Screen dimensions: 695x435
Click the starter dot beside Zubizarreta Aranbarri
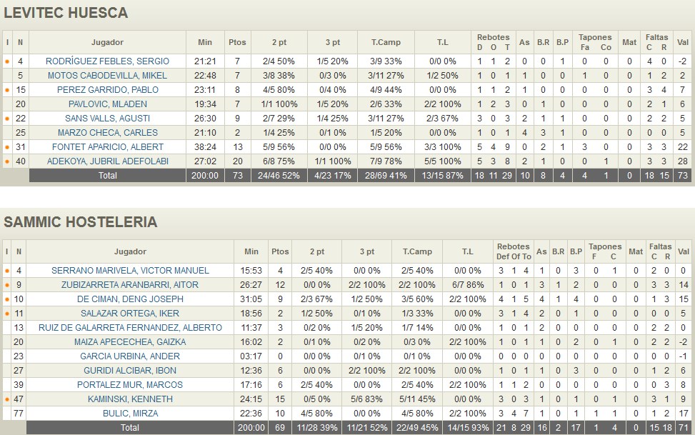click(7, 285)
